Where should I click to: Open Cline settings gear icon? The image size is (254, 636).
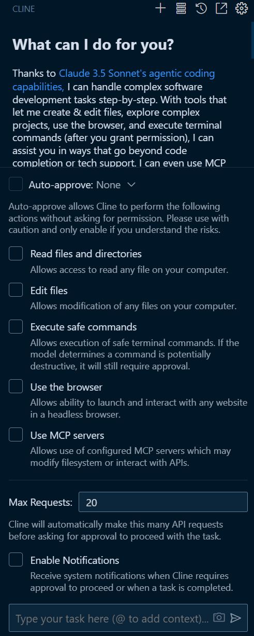point(241,8)
